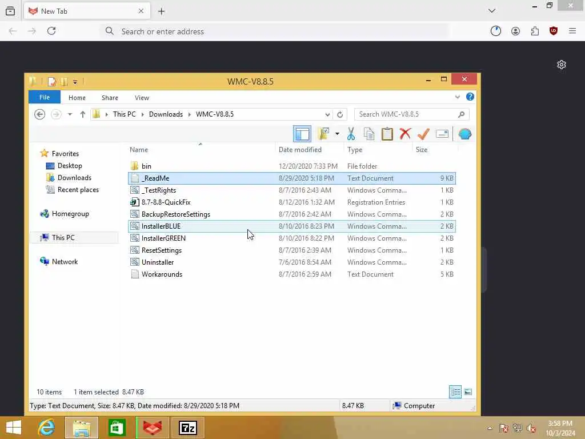The height and width of the screenshot is (439, 585).
Task: Click the Search WMC-V8.8.5 field
Action: (x=411, y=114)
